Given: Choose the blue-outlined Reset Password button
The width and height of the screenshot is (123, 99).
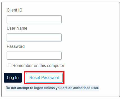Looking at the screenshot, I should [44, 78].
